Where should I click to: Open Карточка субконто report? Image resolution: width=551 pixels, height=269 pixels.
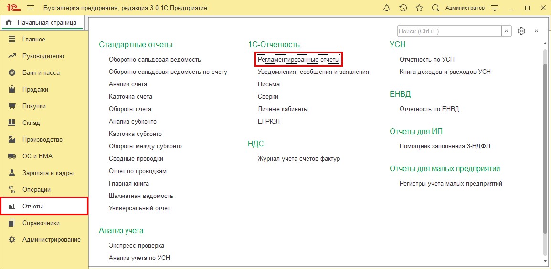(135, 134)
